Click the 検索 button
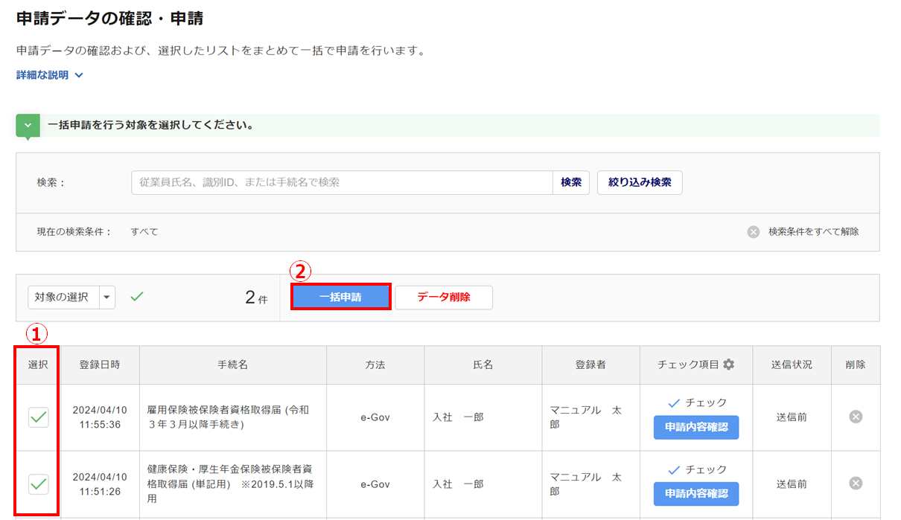This screenshot has height=520, width=901. 571,182
